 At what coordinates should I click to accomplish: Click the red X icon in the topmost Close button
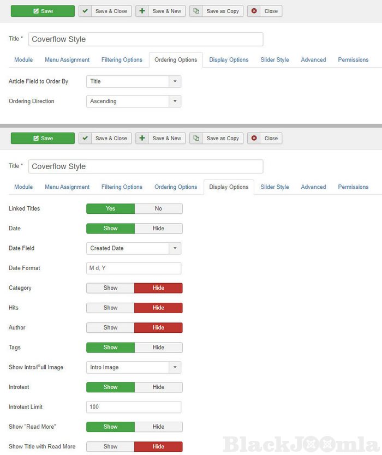click(254, 11)
